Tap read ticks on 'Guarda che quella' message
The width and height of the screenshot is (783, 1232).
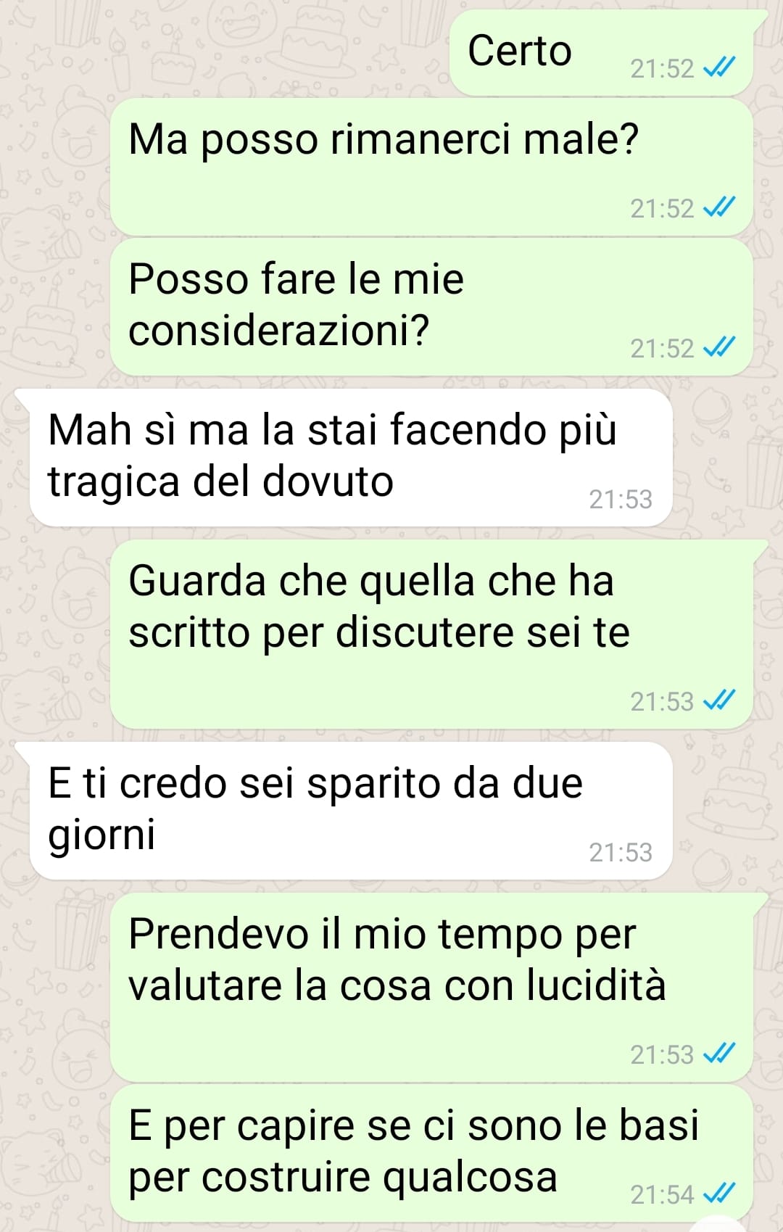click(x=720, y=701)
